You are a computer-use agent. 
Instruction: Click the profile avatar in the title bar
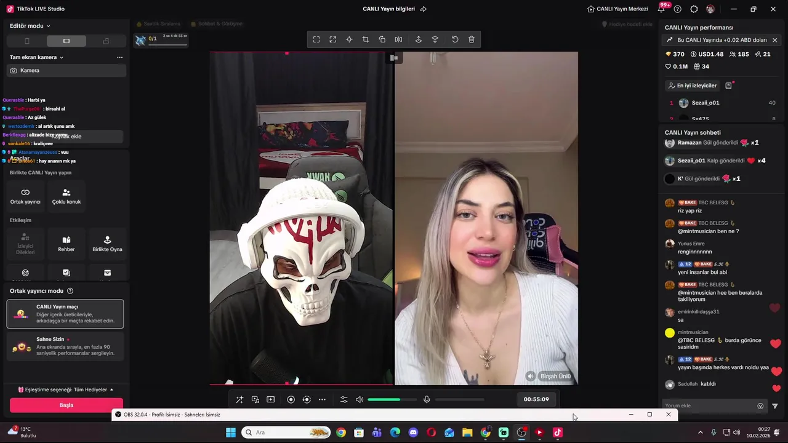[710, 9]
